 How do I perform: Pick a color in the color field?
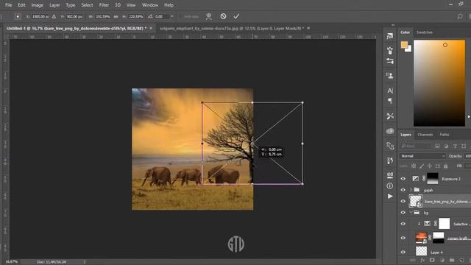(439, 83)
